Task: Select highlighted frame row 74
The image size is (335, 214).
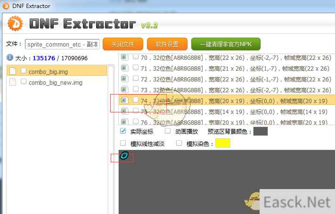Action: click(227, 101)
